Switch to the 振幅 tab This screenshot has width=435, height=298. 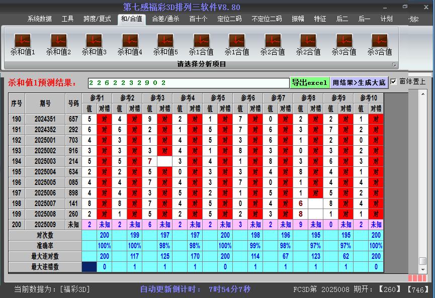pyautogui.click(x=298, y=19)
